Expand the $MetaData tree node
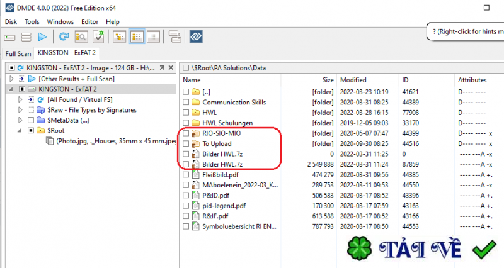504x268 pixels. 20,120
